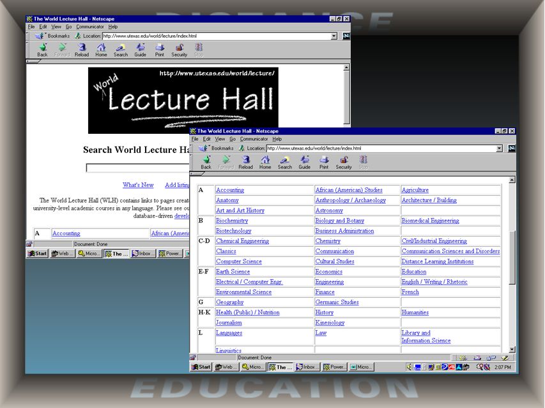Click security lock icon in front status bar
Screen dimensions: 545x408
click(193, 358)
